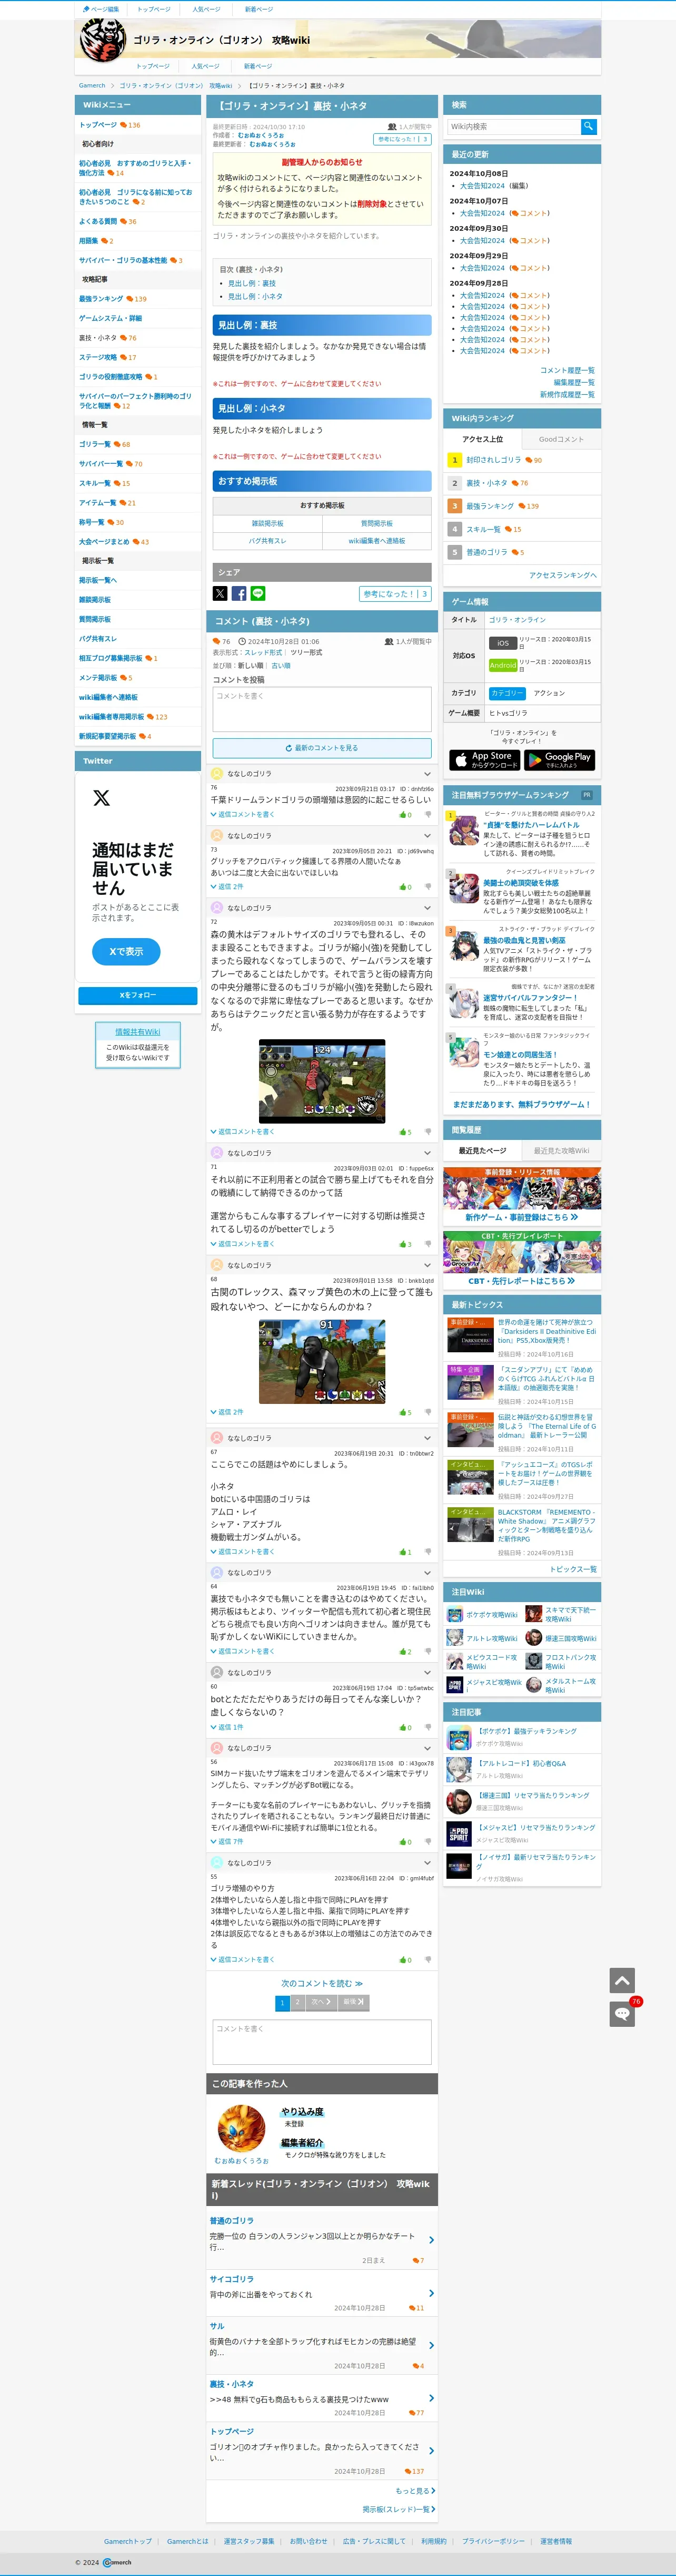Open 見出し例：小ネタ link in table of contents
The height and width of the screenshot is (2576, 676).
(x=256, y=296)
